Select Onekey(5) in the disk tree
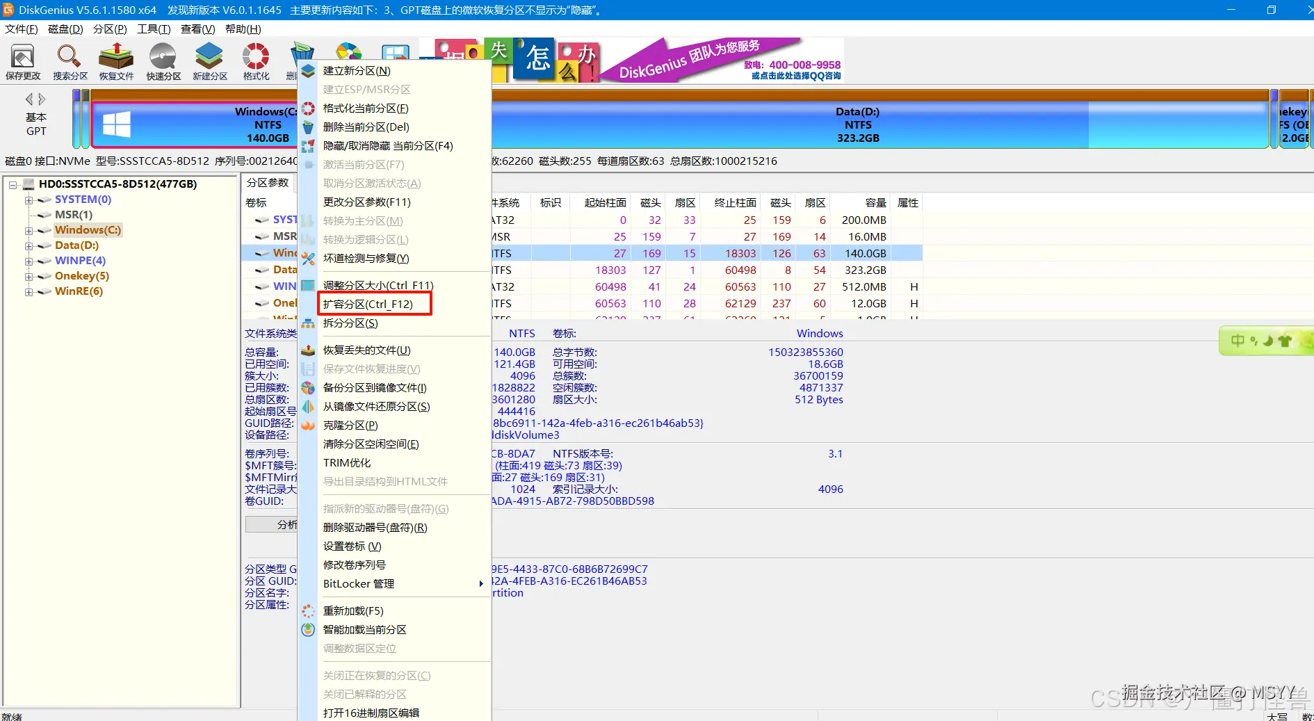The height and width of the screenshot is (721, 1314). (82, 276)
